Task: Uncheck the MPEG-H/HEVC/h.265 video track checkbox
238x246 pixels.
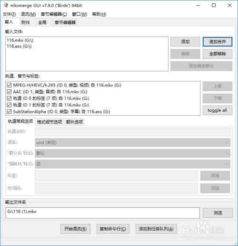Action: [9, 85]
